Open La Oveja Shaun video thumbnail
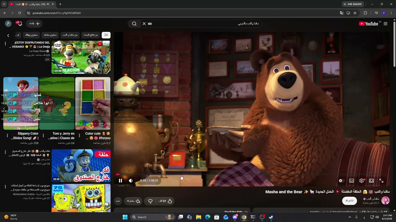 (81, 57)
